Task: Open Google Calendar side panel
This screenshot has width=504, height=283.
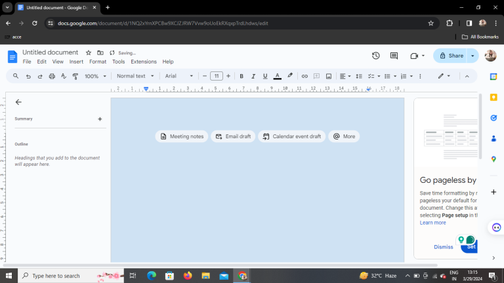Action: click(x=493, y=77)
